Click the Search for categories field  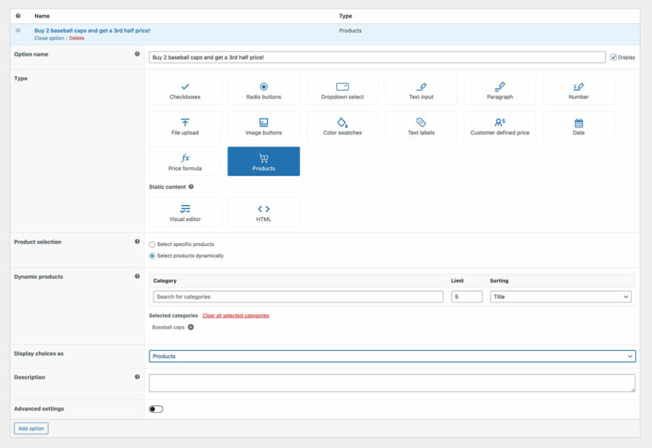coord(297,297)
